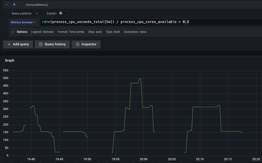Image resolution: width=262 pixels, height=163 pixels.
Task: Click the 0.9 threshold value in the query
Action: pyautogui.click(x=186, y=22)
